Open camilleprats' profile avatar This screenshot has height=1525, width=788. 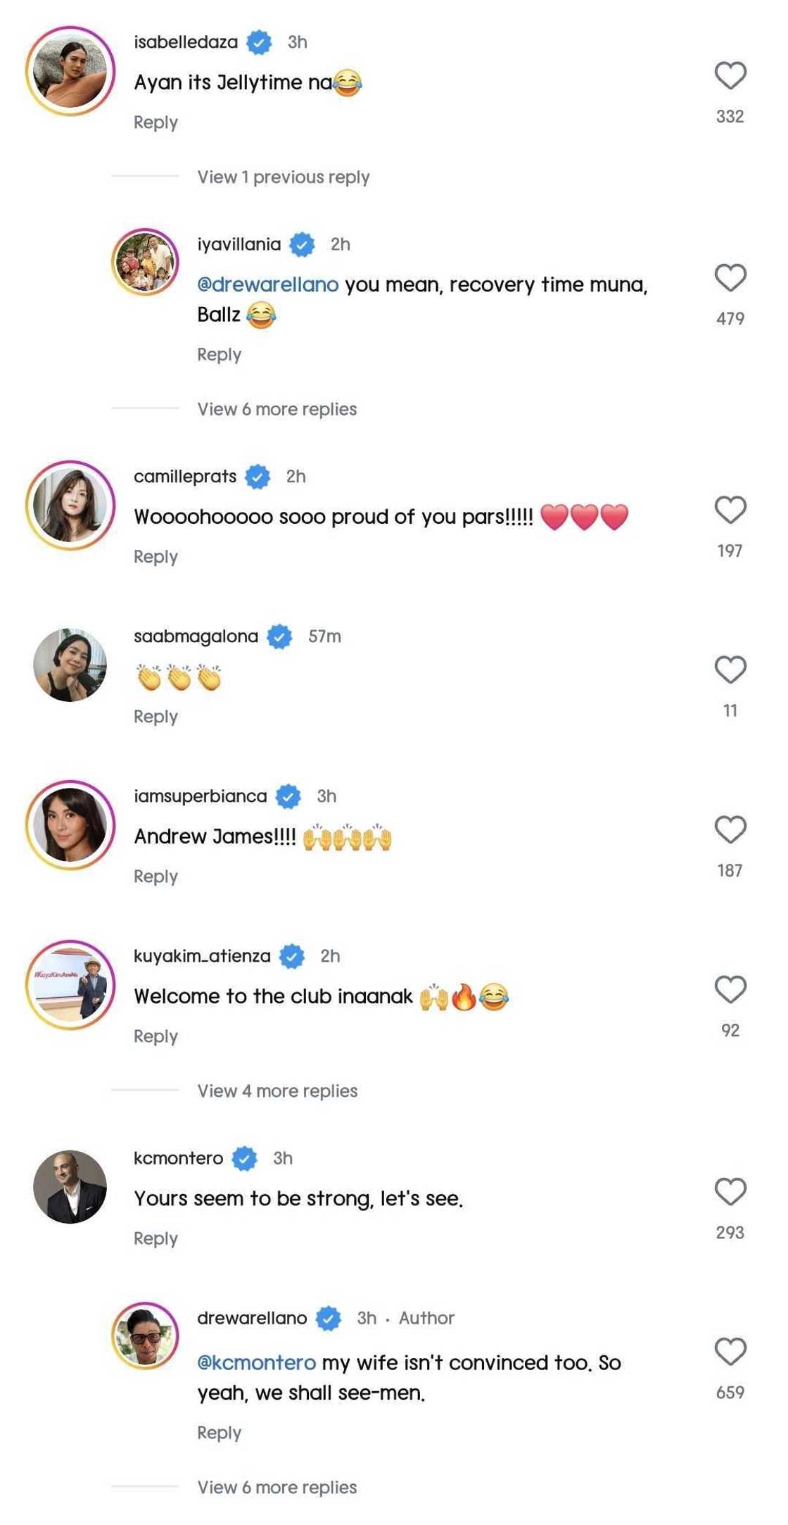coord(70,506)
